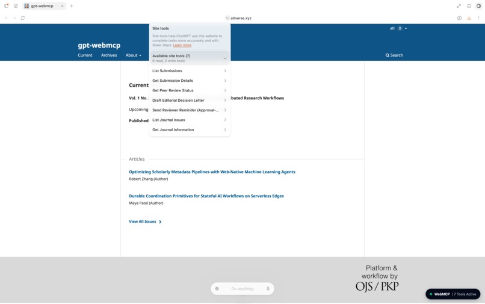The image size is (485, 304).
Task: Expand the Send Reviewer Reminder tool
Action: tap(190, 110)
